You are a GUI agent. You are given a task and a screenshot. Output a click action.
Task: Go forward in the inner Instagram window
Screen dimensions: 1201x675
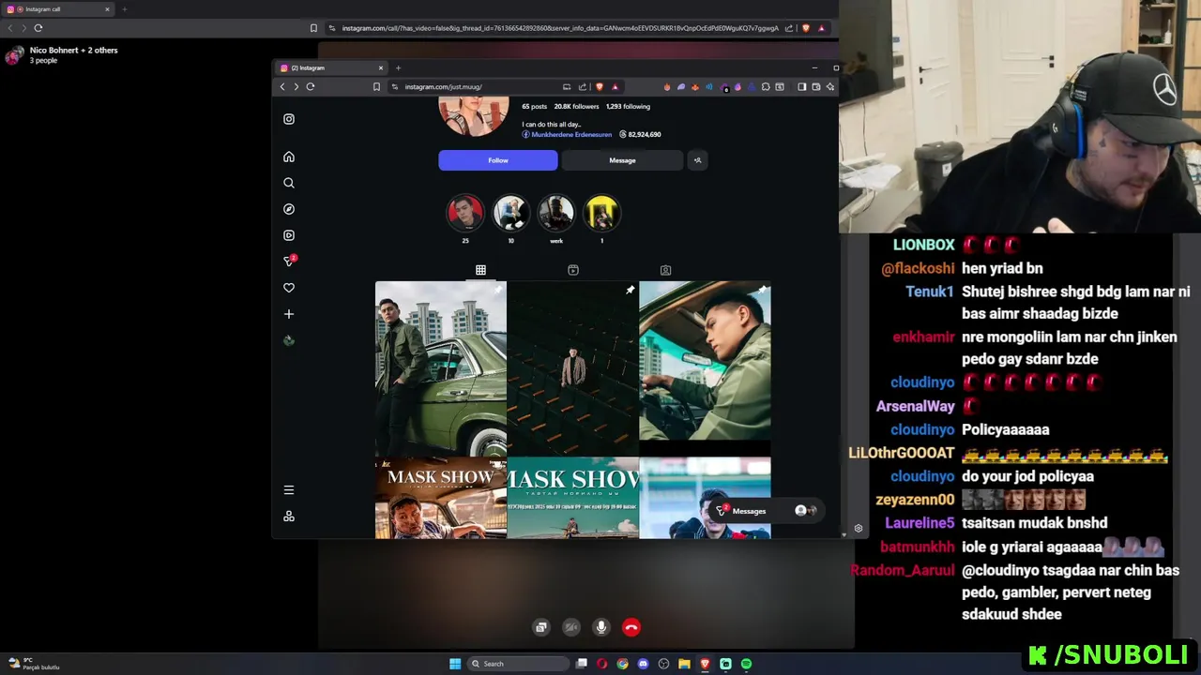296,86
